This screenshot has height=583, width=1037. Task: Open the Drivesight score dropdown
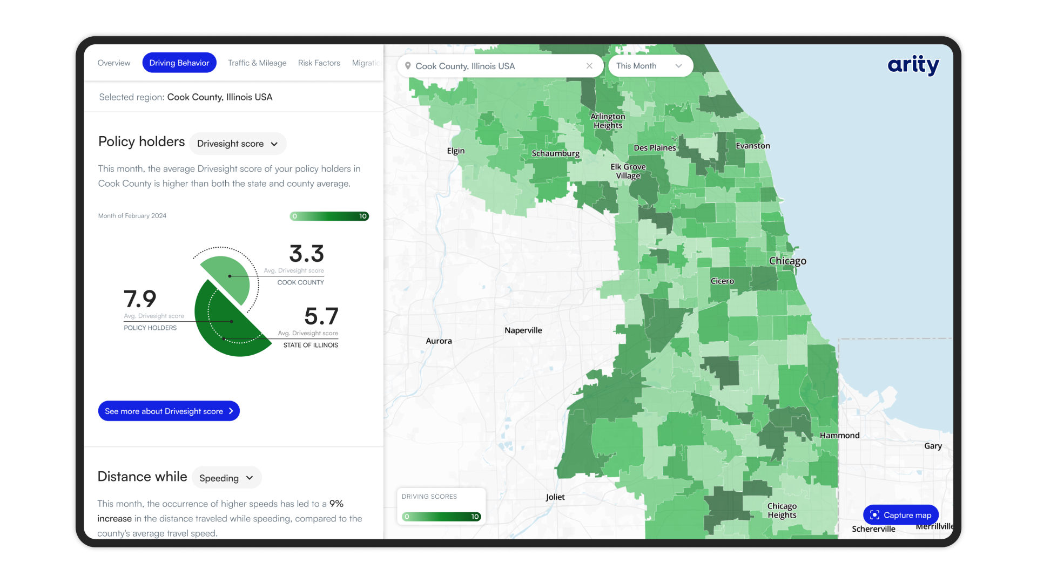(238, 144)
